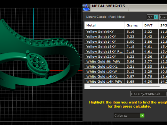Image resolution: width=167 pixels, height=125 pixels.
Task: Select the Yellow Gold:10KY row
Action: coord(126,36)
